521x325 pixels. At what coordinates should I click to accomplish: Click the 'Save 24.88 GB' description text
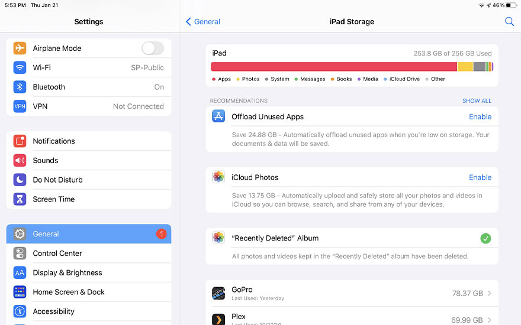coord(361,139)
